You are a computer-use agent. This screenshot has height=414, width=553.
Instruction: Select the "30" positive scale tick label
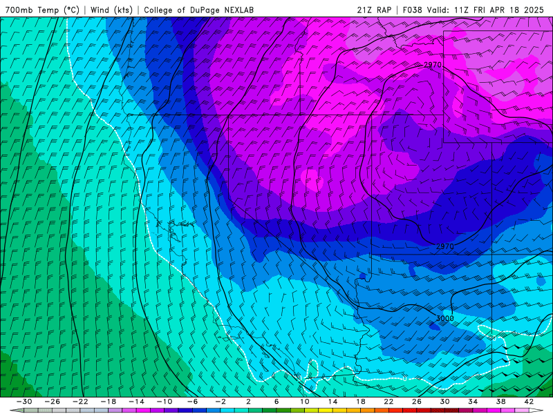(444, 402)
